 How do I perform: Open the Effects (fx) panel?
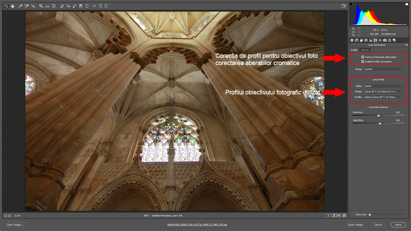380,40
